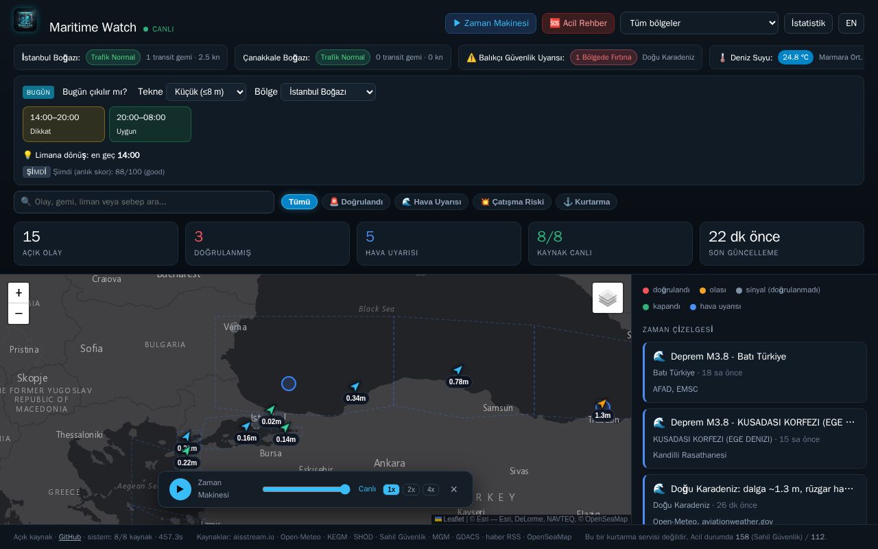This screenshot has height=549, width=878.
Task: Toggle the Çatışma Riski filter chip
Action: [x=512, y=202]
